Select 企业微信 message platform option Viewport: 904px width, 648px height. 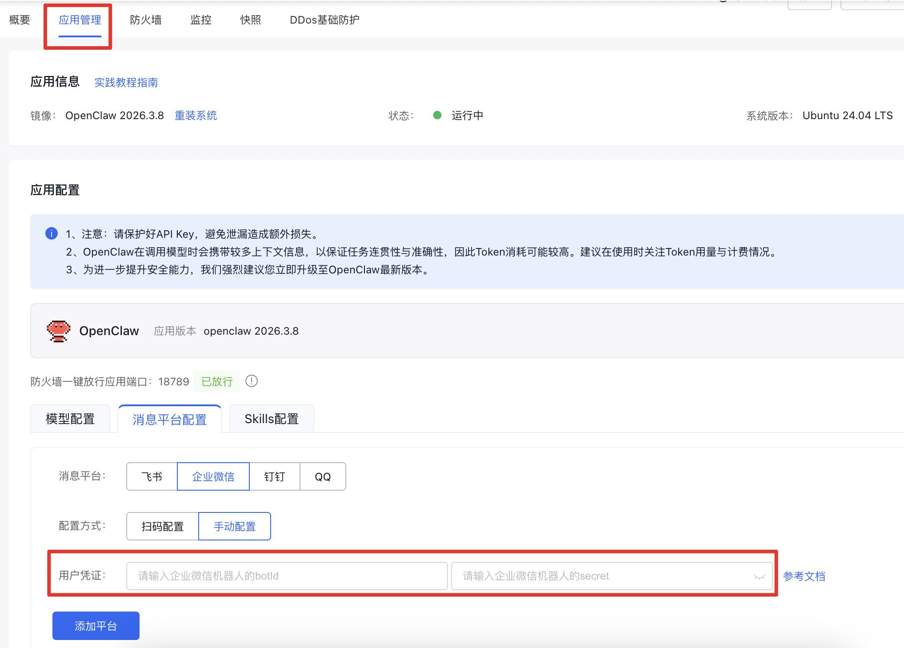click(x=213, y=476)
